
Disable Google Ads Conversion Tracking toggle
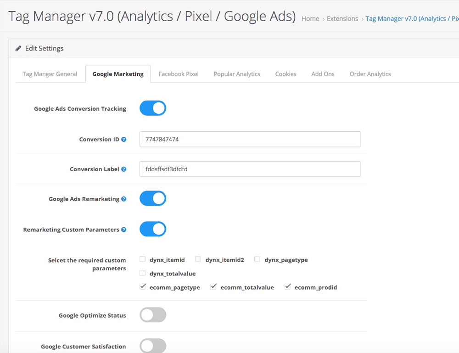pyautogui.click(x=153, y=108)
